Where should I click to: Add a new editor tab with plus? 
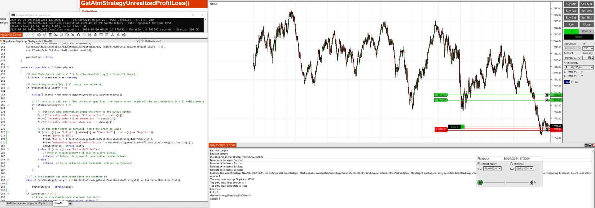point(70,204)
